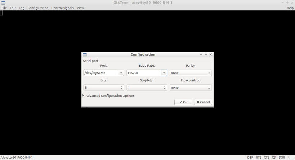Open the Control signals menu
This screenshot has width=295, height=160.
(x=62, y=8)
